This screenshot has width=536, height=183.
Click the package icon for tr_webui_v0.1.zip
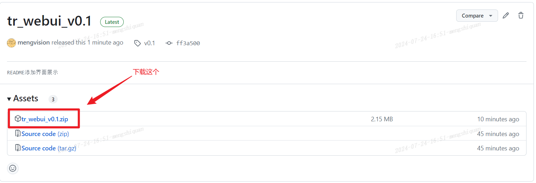click(x=18, y=119)
